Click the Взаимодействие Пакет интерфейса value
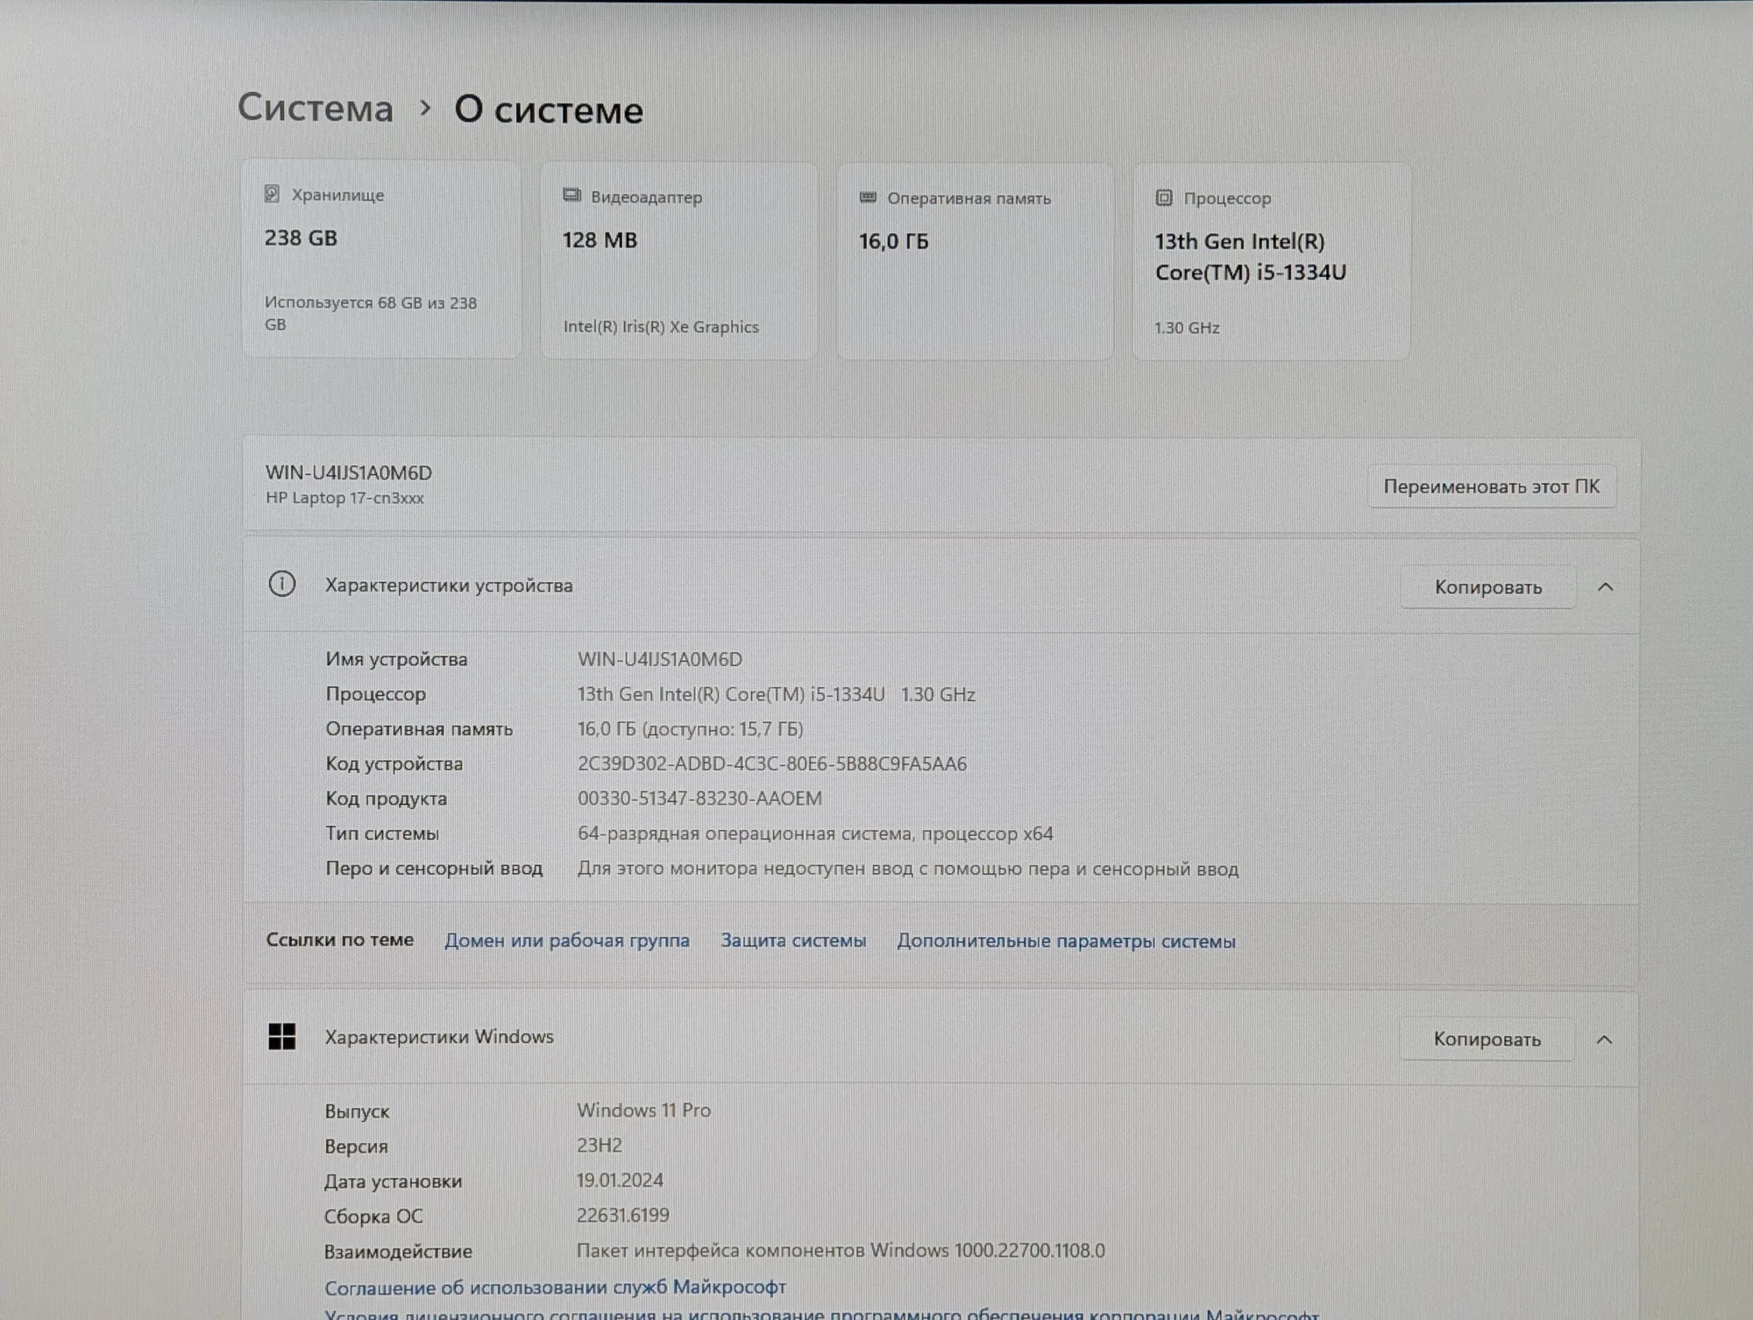Viewport: 1753px width, 1320px height. tap(841, 1251)
